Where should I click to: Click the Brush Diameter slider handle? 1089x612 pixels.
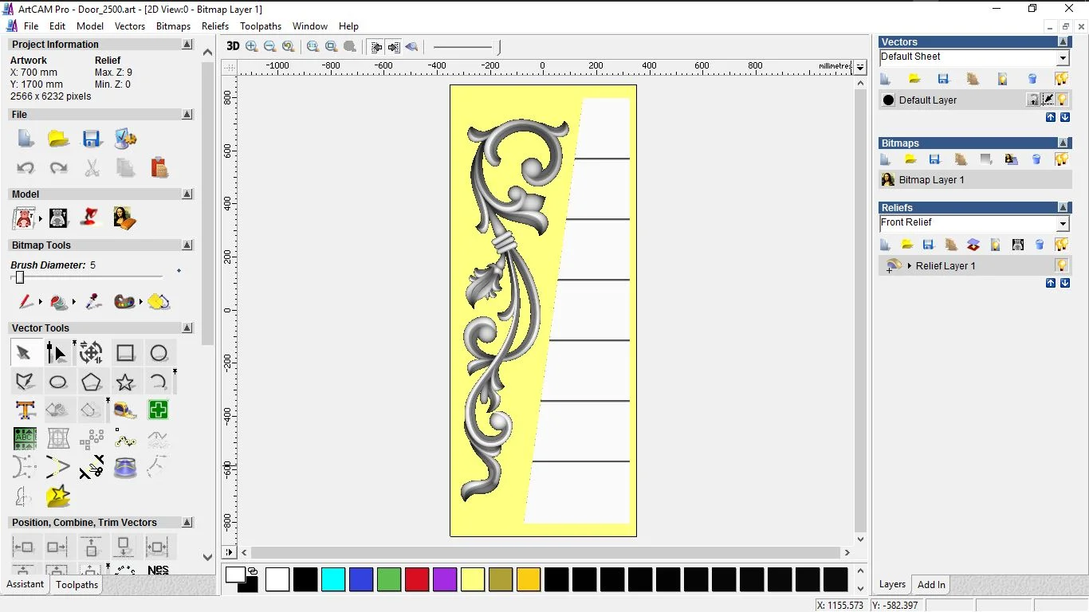[x=20, y=277]
